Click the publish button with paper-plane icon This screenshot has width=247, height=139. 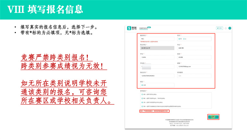pyautogui.click(x=219, y=28)
